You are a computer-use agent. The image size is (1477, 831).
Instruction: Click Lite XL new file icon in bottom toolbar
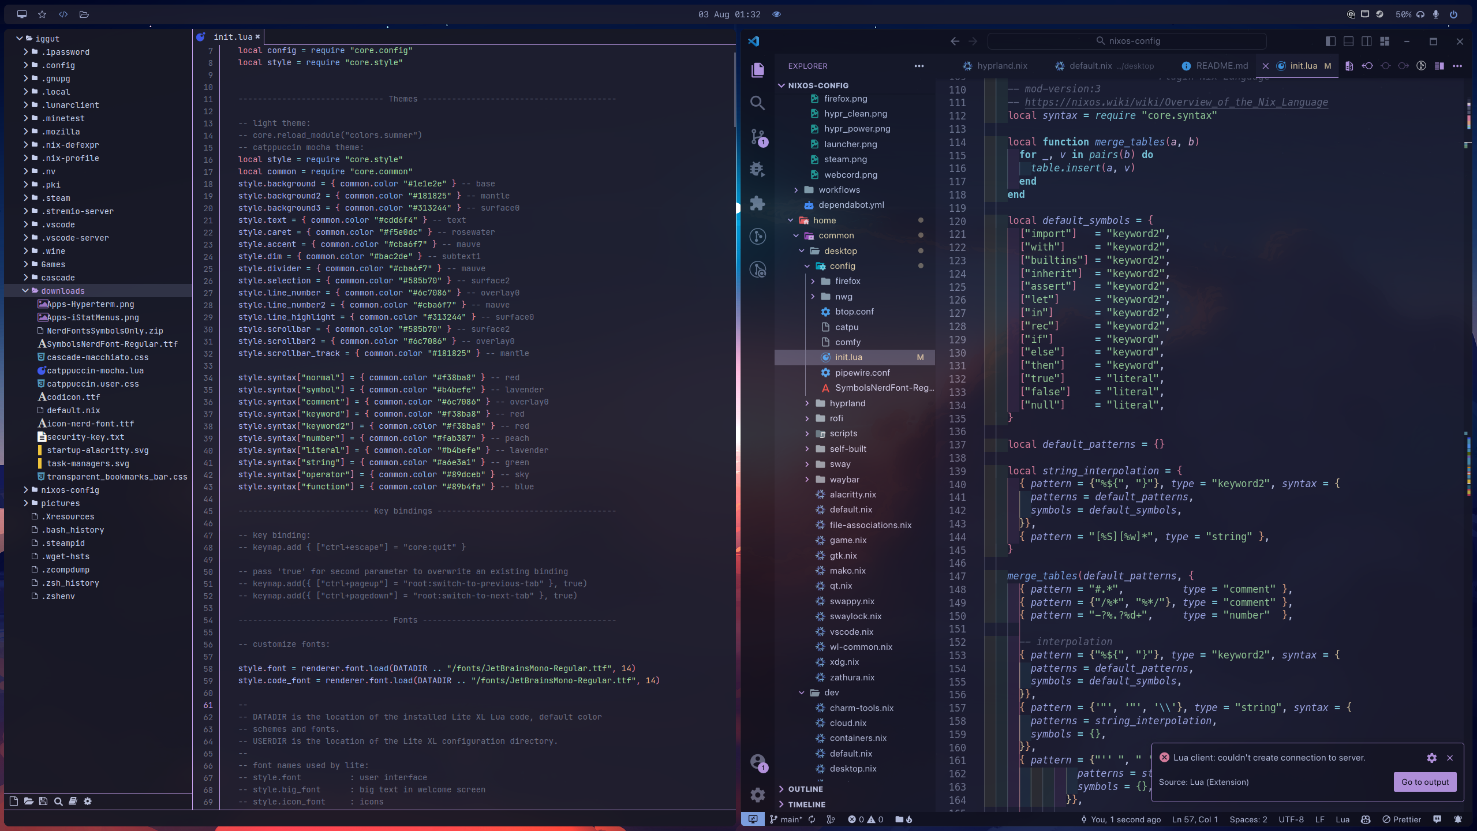[x=14, y=801]
